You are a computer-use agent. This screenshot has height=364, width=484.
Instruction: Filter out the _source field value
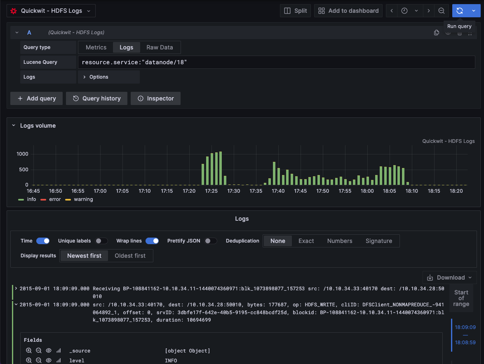[38, 350]
